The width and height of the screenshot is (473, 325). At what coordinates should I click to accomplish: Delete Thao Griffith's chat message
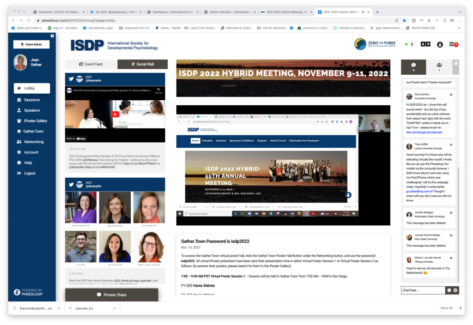(x=451, y=145)
